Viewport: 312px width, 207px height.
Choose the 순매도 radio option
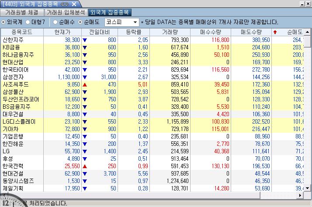point(79,22)
